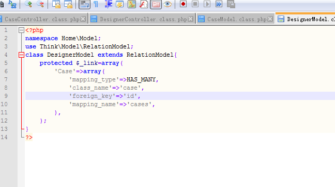Click the 'class_name' key on line 8
The height and width of the screenshot is (187, 335).
(90, 88)
